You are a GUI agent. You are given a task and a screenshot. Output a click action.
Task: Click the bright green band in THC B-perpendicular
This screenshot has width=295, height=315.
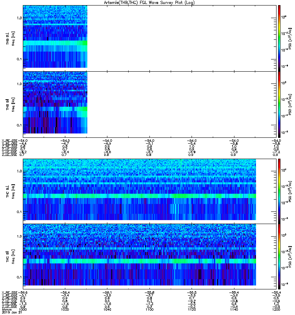pyautogui.click(x=140, y=196)
